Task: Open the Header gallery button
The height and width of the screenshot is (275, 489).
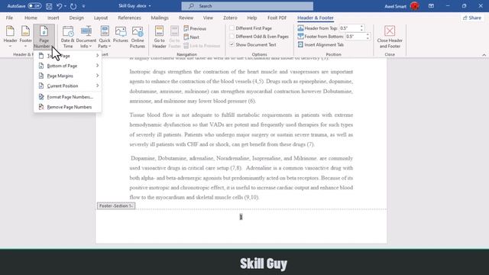Action: (10, 37)
